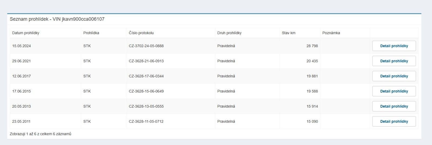Click the Datum prohlídky column header
Image resolution: width=432 pixels, height=145 pixels.
[x=26, y=33]
